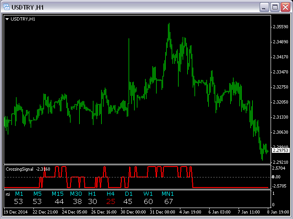Click the M30 timeframe label

tap(76, 194)
